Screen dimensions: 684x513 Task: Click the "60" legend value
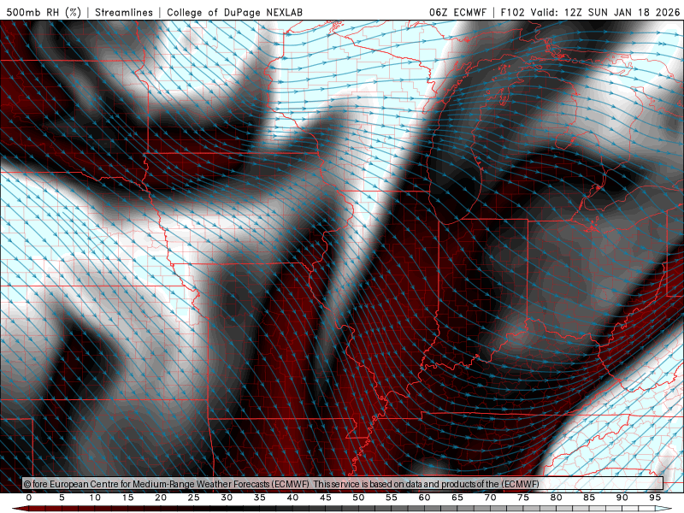[424, 498]
